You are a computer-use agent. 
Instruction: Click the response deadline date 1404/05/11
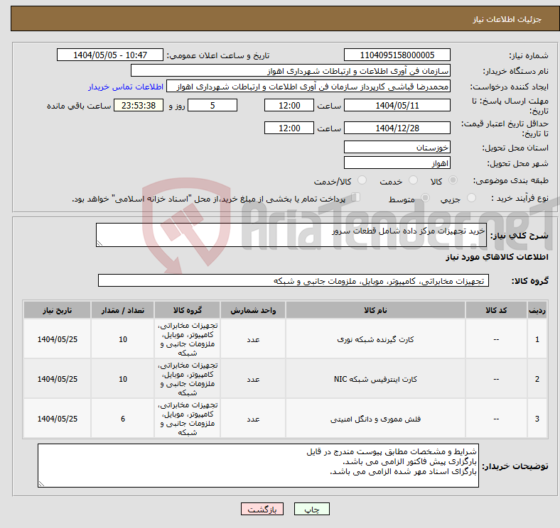(x=397, y=105)
